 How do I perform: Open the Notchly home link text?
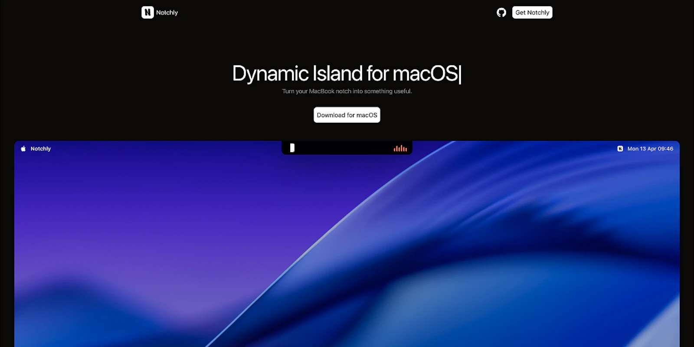pos(167,13)
